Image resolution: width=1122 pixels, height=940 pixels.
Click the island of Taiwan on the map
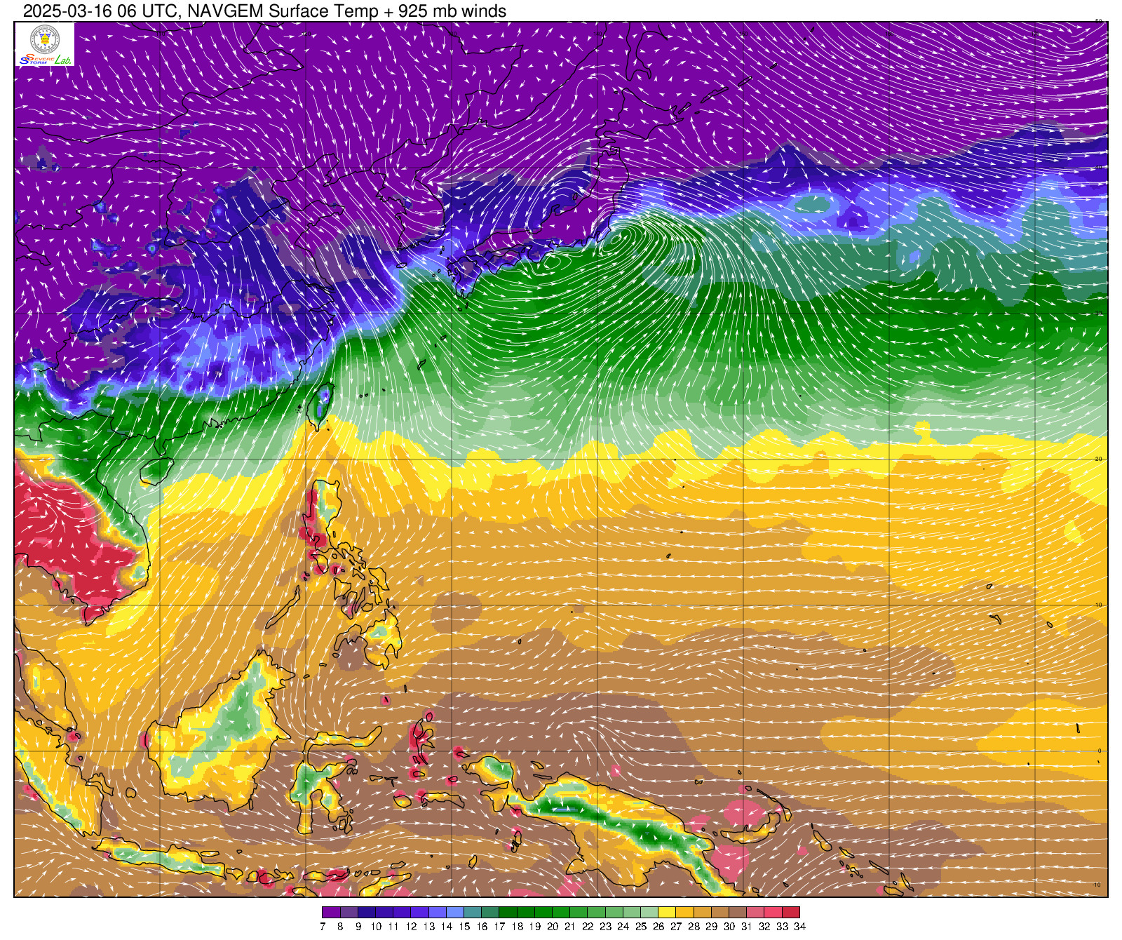point(322,405)
